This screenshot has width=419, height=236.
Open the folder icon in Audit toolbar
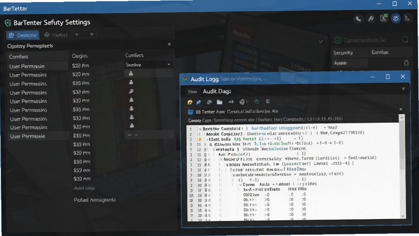click(x=219, y=102)
